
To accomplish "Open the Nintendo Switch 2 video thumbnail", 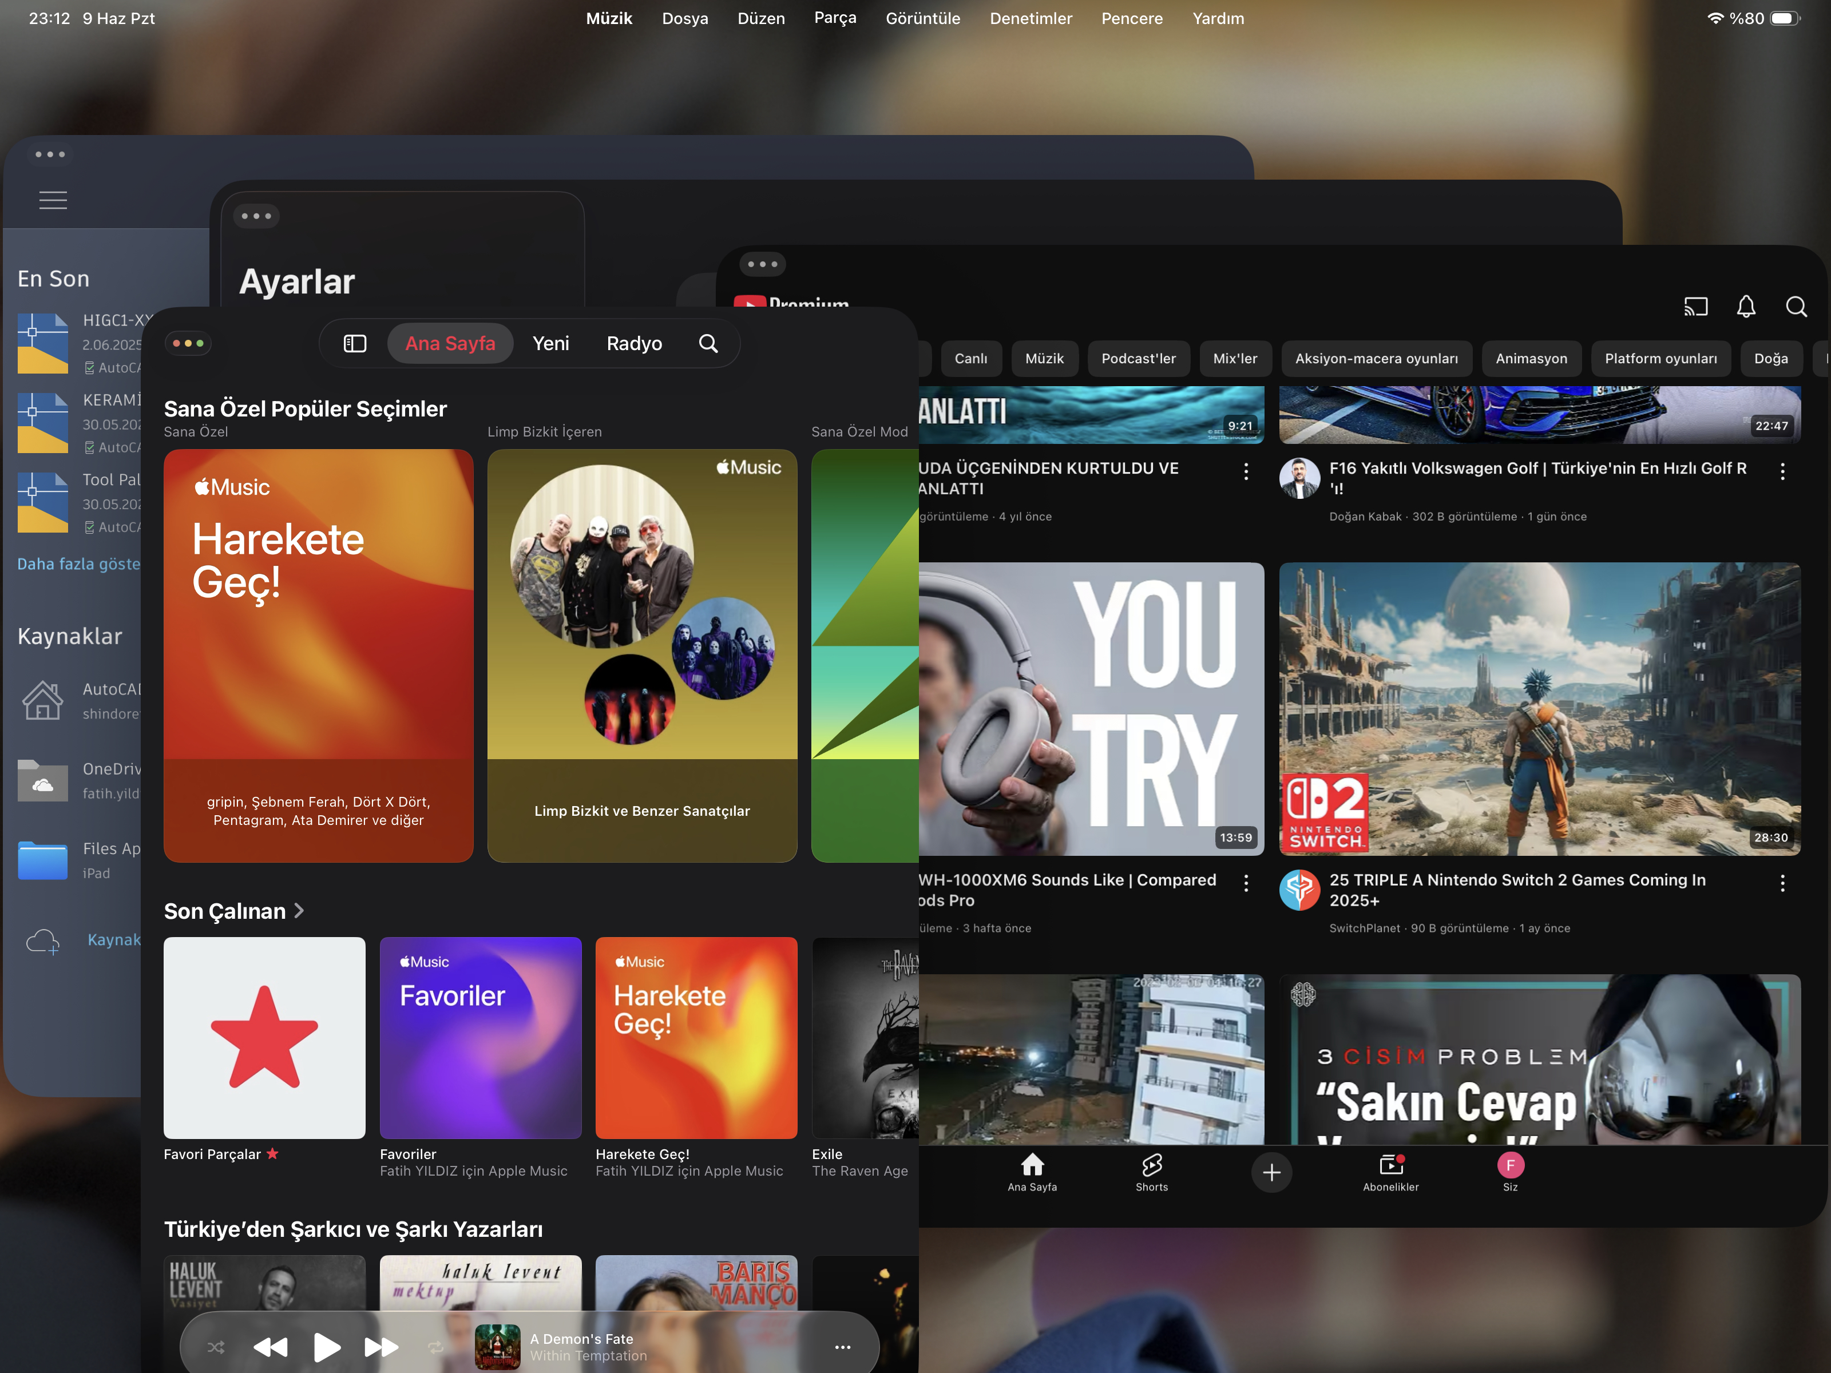I will pos(1540,708).
